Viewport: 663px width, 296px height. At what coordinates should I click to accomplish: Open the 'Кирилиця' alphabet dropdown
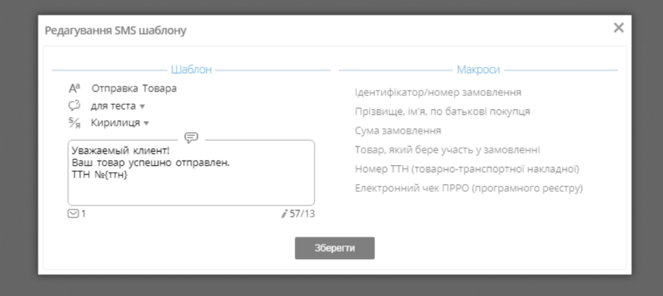(120, 123)
